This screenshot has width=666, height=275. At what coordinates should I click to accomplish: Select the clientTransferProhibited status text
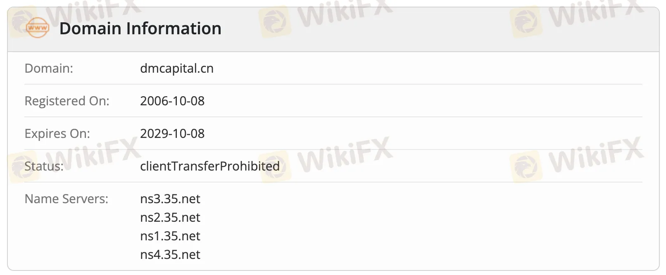(x=210, y=166)
